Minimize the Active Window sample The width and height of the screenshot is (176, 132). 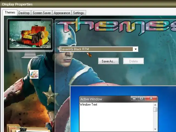pos(134,98)
